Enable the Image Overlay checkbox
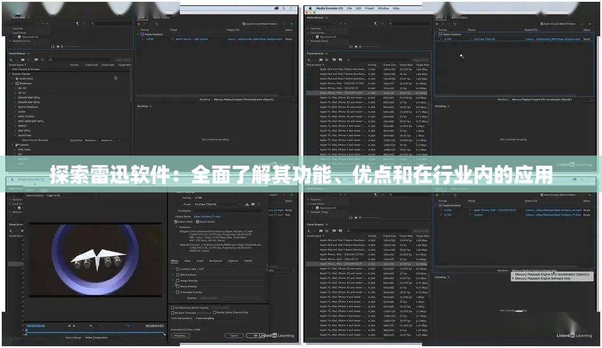Viewport: 602px width, 348px height. [x=178, y=281]
